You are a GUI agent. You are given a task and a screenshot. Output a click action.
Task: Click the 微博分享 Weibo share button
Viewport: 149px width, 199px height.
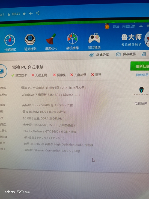click(99, 55)
